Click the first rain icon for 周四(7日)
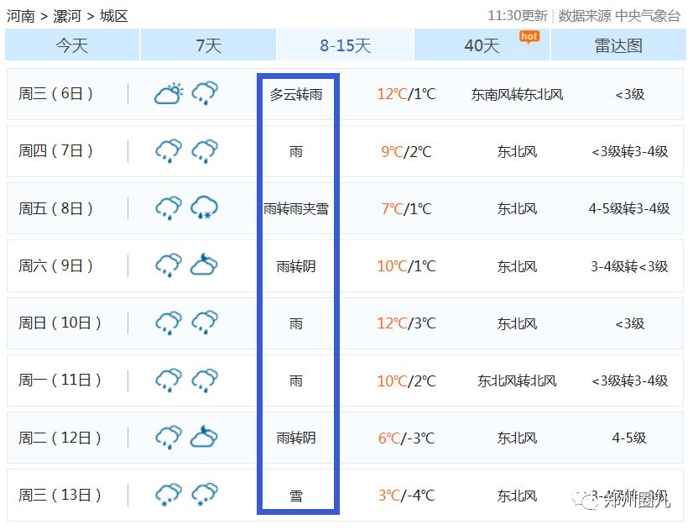This screenshot has height=530, width=693. [169, 151]
